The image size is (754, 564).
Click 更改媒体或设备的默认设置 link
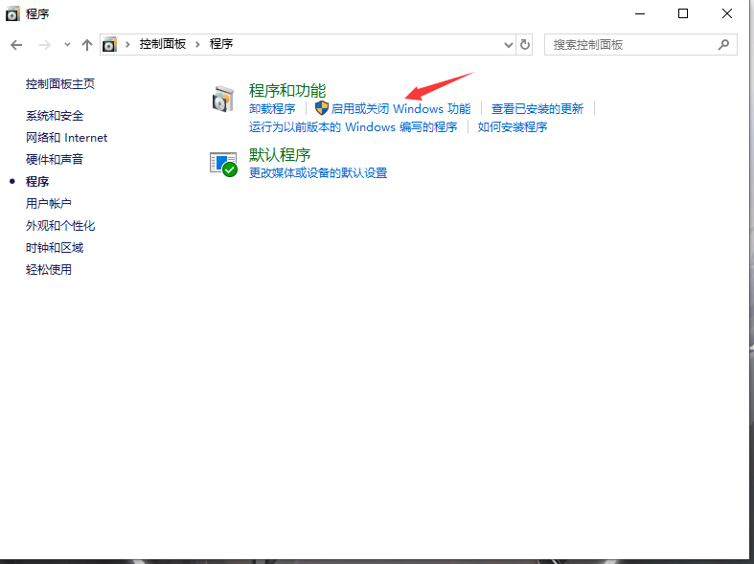318,173
